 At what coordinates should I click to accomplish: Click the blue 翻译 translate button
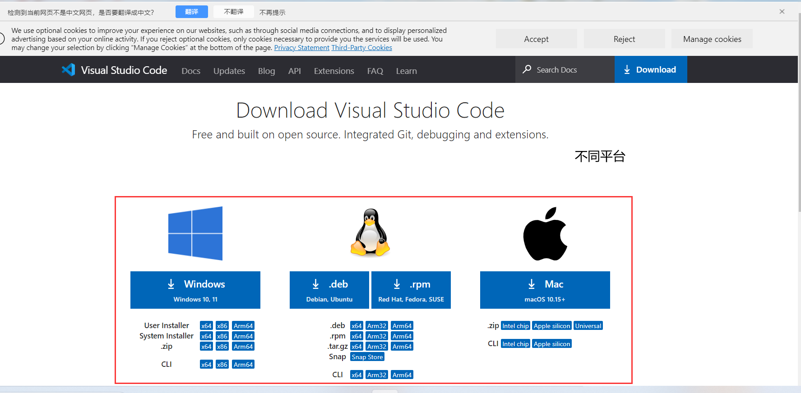coord(192,12)
